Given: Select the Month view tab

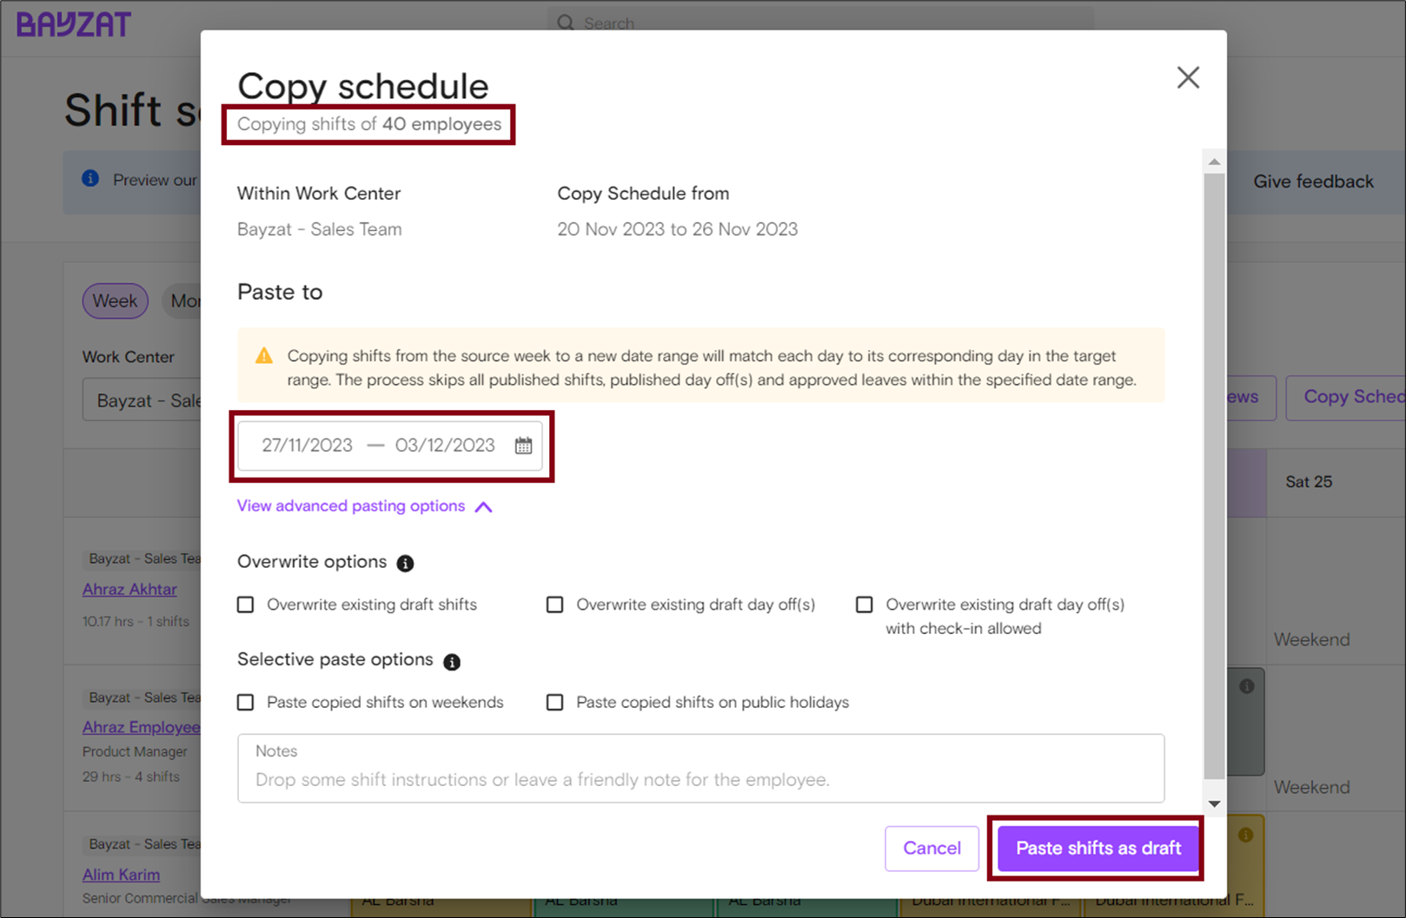Looking at the screenshot, I should 182,301.
